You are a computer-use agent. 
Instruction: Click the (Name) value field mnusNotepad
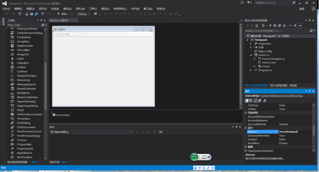pos(295,132)
